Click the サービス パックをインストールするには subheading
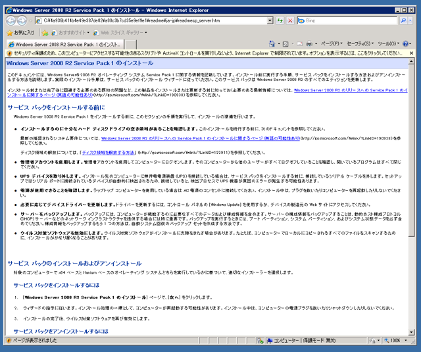The width and height of the screenshot is (421, 352). pyautogui.click(x=57, y=285)
